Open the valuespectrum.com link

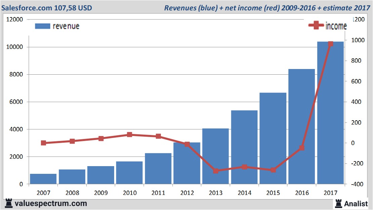[51, 204]
